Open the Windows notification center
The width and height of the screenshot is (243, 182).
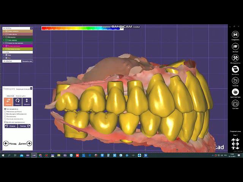click(239, 155)
